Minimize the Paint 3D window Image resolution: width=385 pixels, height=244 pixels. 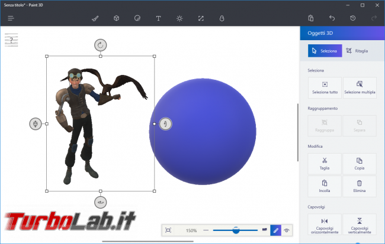[x=348, y=5]
